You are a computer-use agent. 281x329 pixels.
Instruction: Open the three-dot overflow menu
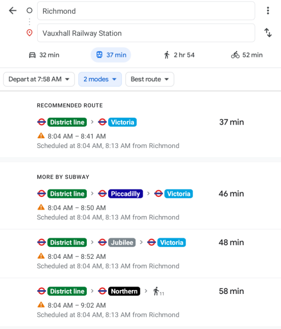pyautogui.click(x=268, y=10)
